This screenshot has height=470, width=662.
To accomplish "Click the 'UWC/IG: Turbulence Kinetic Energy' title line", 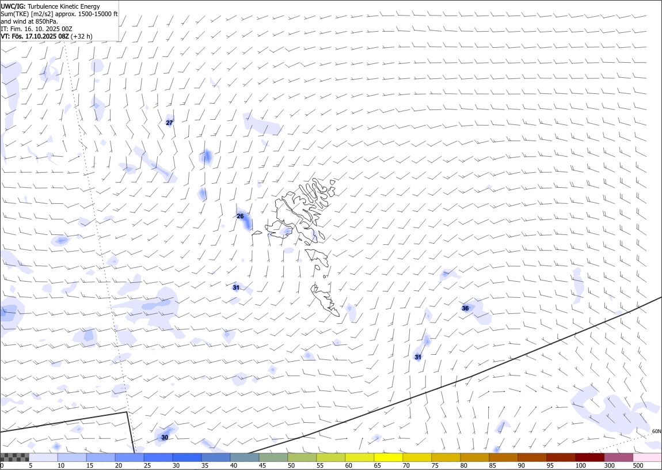I will pyautogui.click(x=50, y=6).
